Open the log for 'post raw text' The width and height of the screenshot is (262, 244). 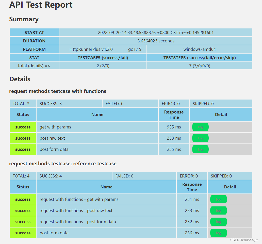(200, 138)
